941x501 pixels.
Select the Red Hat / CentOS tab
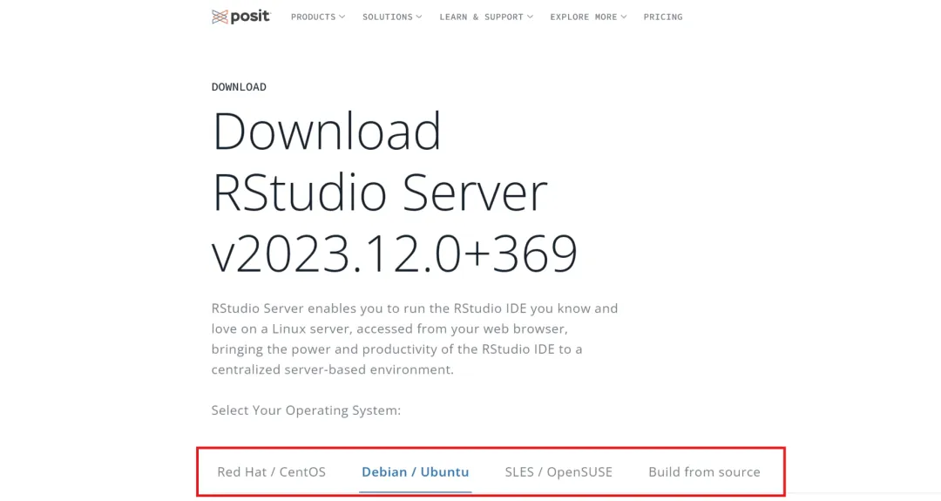[x=271, y=471]
